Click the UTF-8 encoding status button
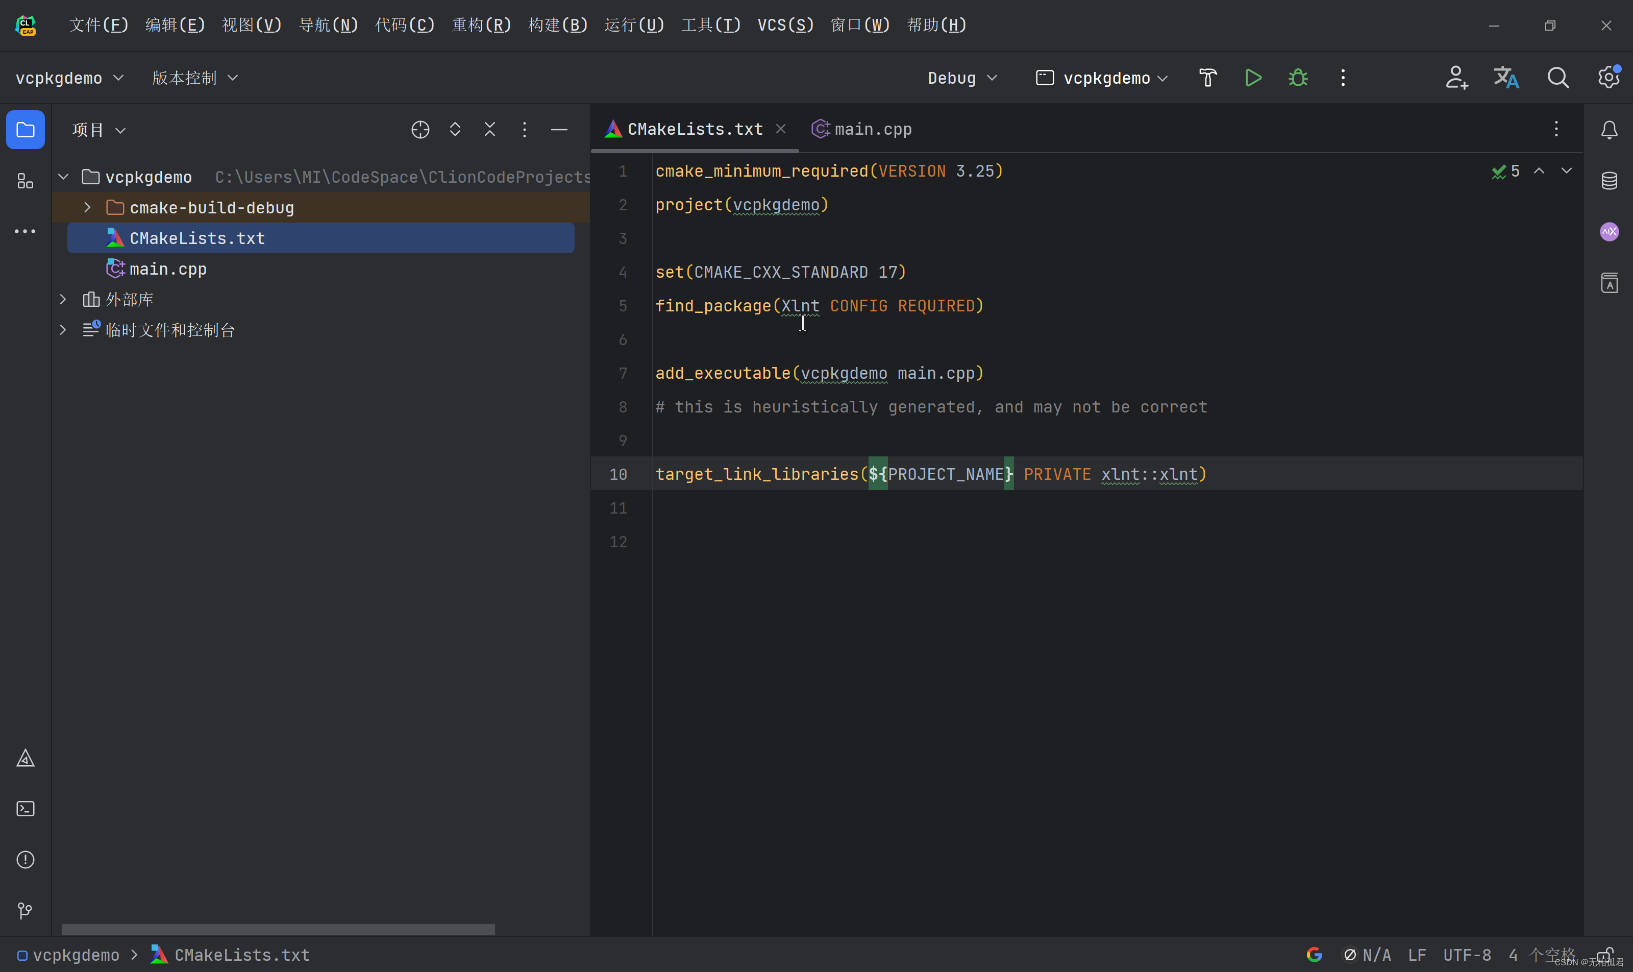The height and width of the screenshot is (972, 1633). click(x=1467, y=955)
